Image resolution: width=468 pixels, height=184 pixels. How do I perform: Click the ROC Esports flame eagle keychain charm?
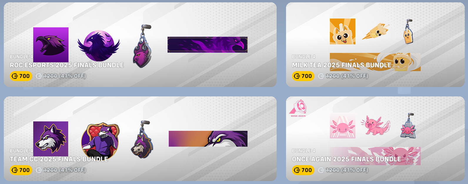coord(142,46)
